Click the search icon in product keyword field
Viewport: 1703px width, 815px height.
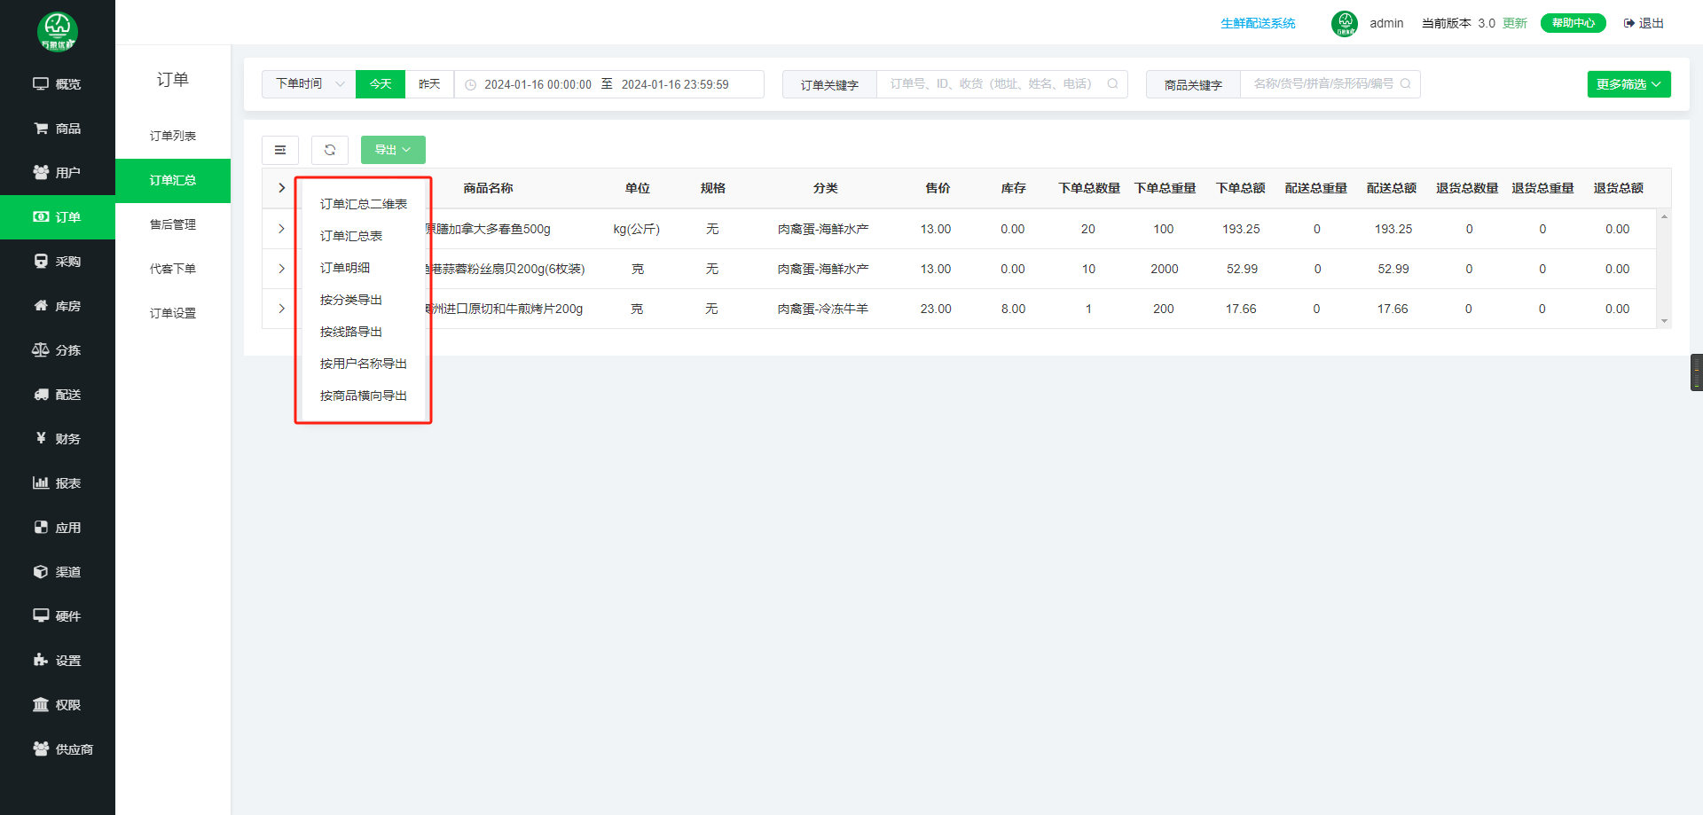[1405, 84]
